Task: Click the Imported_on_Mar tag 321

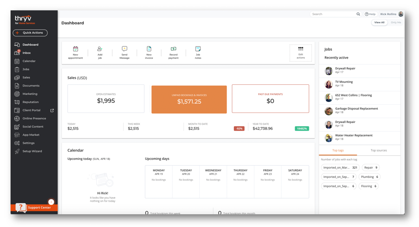Action: 340,168
